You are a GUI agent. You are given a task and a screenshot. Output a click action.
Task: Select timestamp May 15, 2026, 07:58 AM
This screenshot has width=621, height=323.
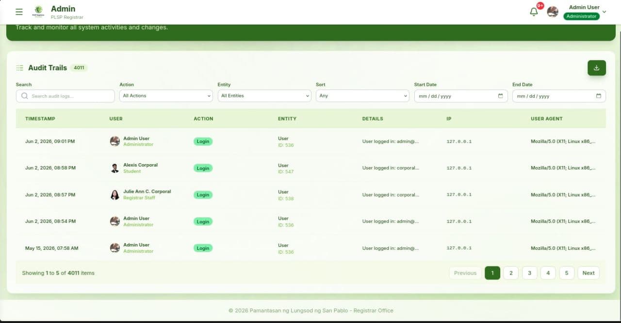coord(52,248)
